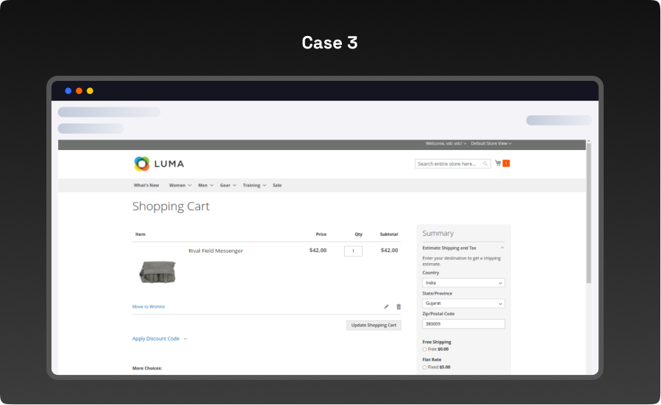
Task: Click Update Shopping Cart button
Action: tap(374, 325)
